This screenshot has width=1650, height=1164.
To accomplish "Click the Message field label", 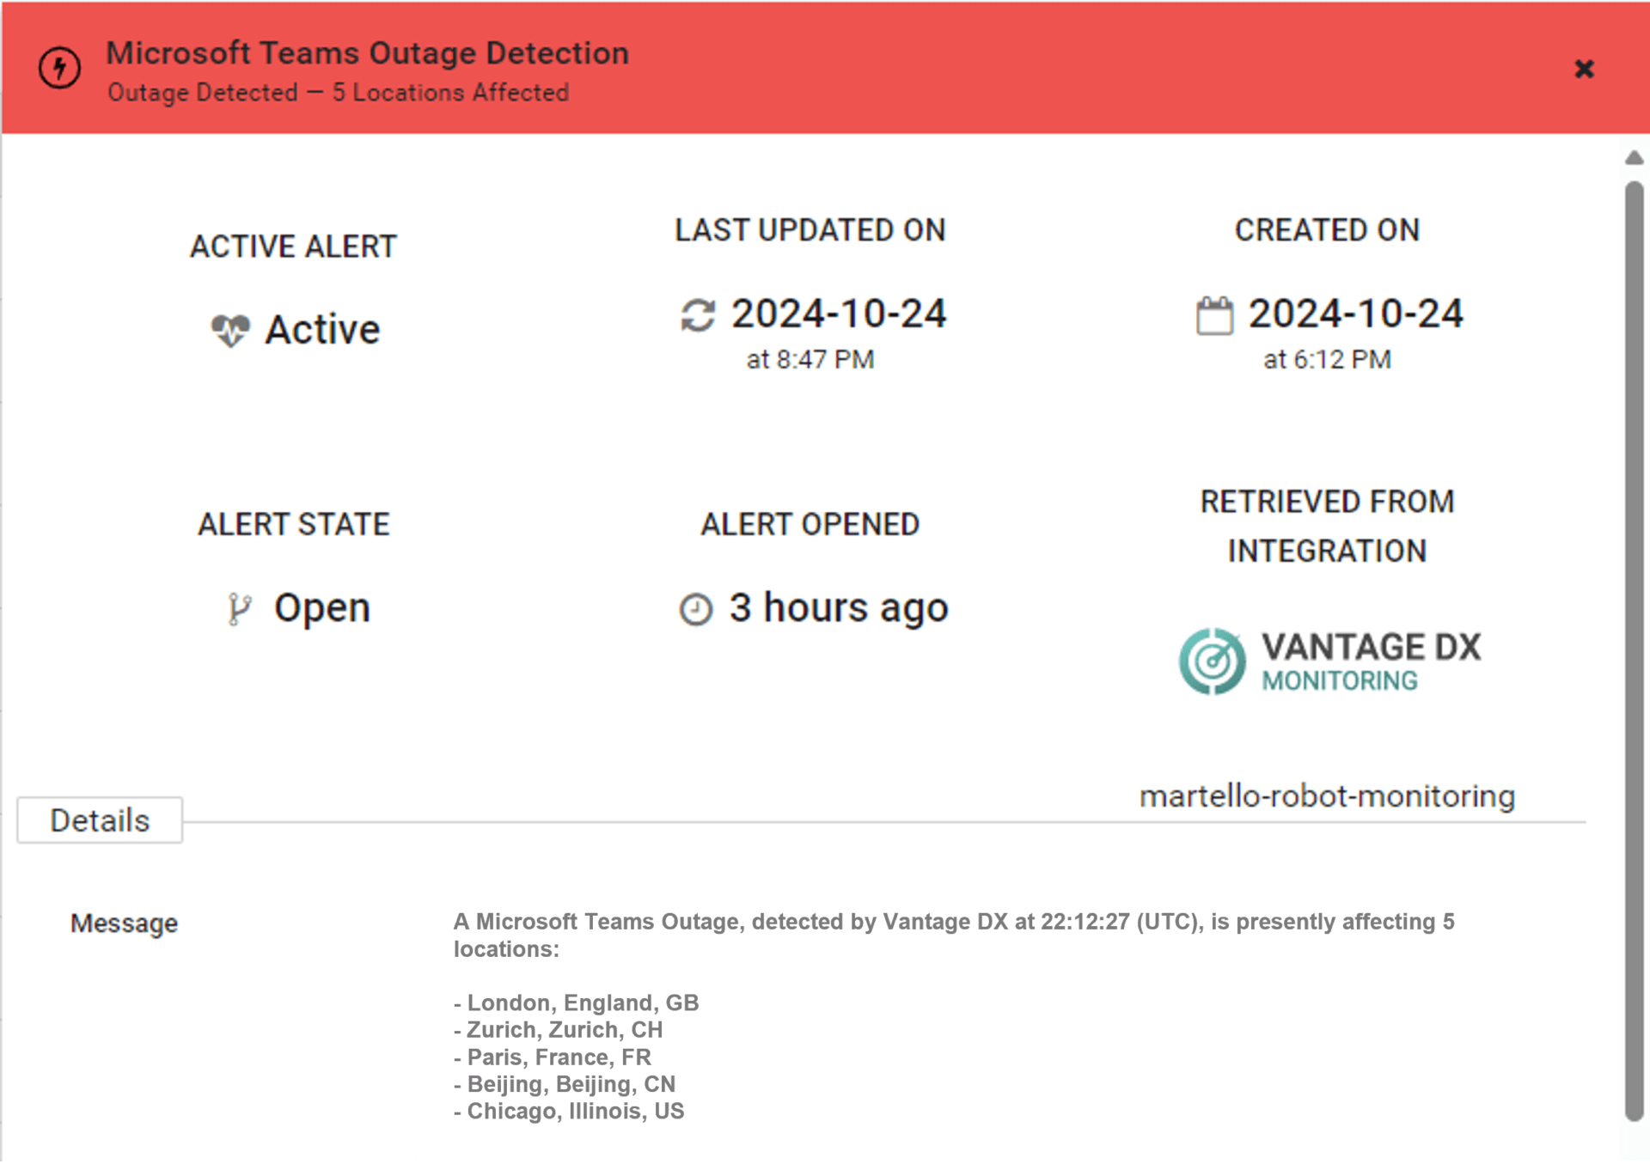I will [x=124, y=923].
